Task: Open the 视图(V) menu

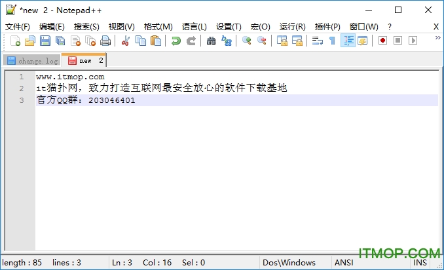Action: coord(121,27)
